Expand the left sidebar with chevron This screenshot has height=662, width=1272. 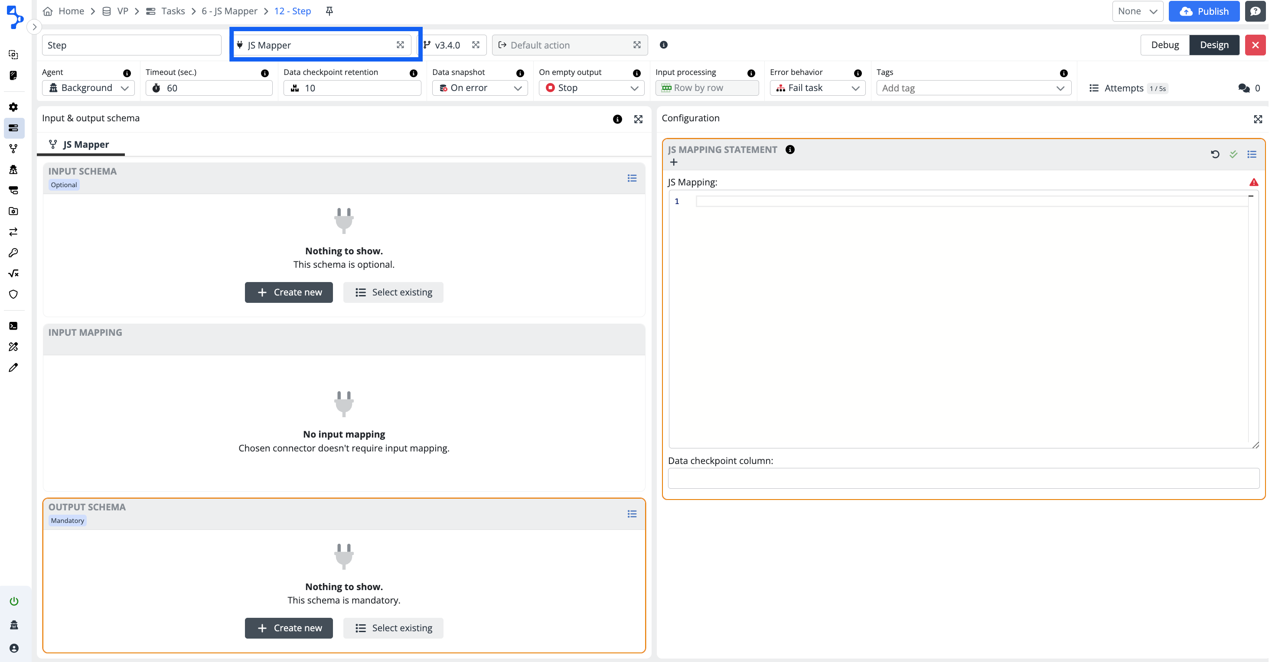coord(34,26)
